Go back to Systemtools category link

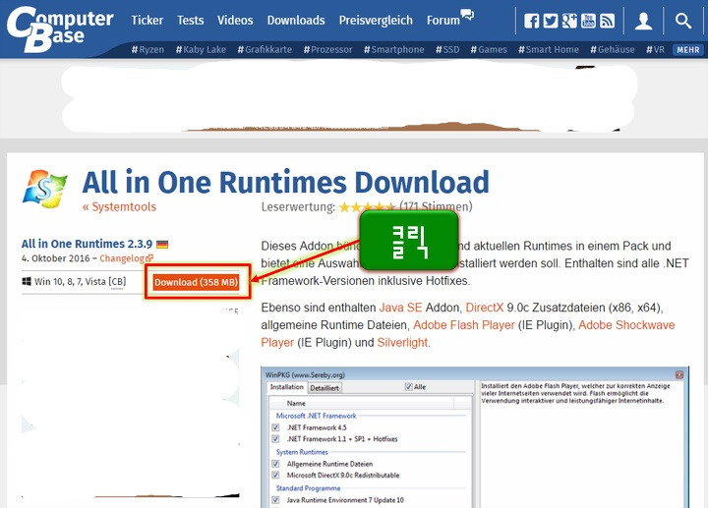[119, 206]
